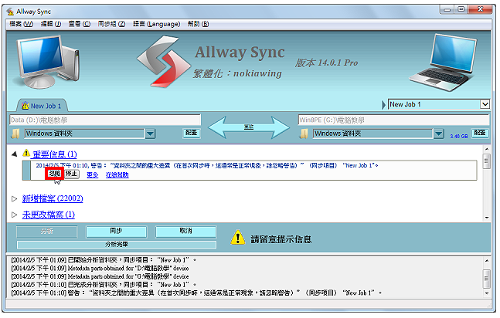Screen dimensions: 500x318
Task: Click the 同步 button
Action: coord(117,232)
